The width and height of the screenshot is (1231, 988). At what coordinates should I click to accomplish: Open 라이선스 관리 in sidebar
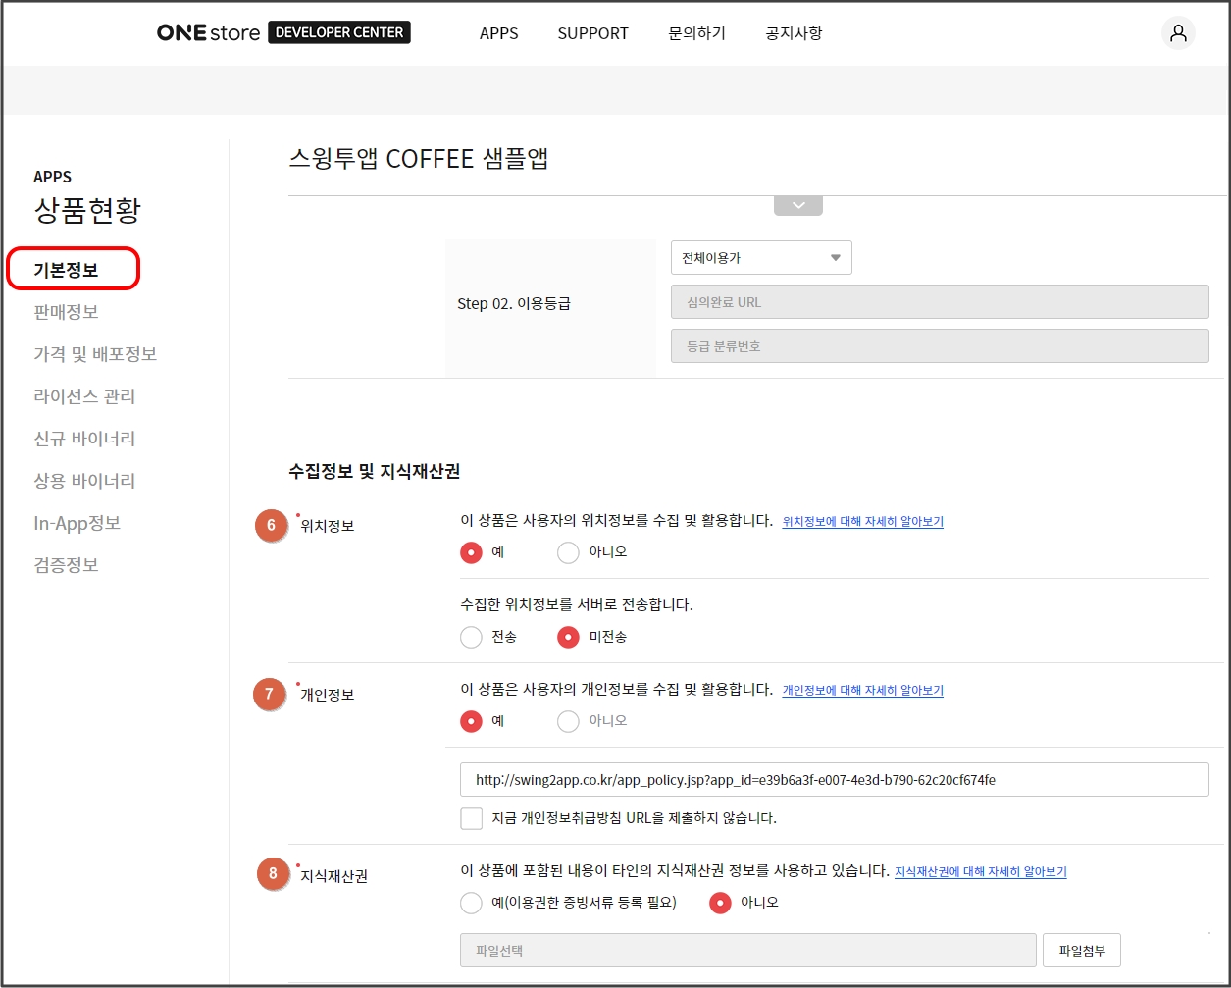(x=84, y=396)
